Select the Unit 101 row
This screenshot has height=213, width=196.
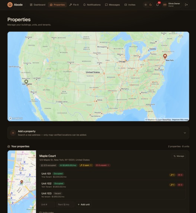[112, 175]
